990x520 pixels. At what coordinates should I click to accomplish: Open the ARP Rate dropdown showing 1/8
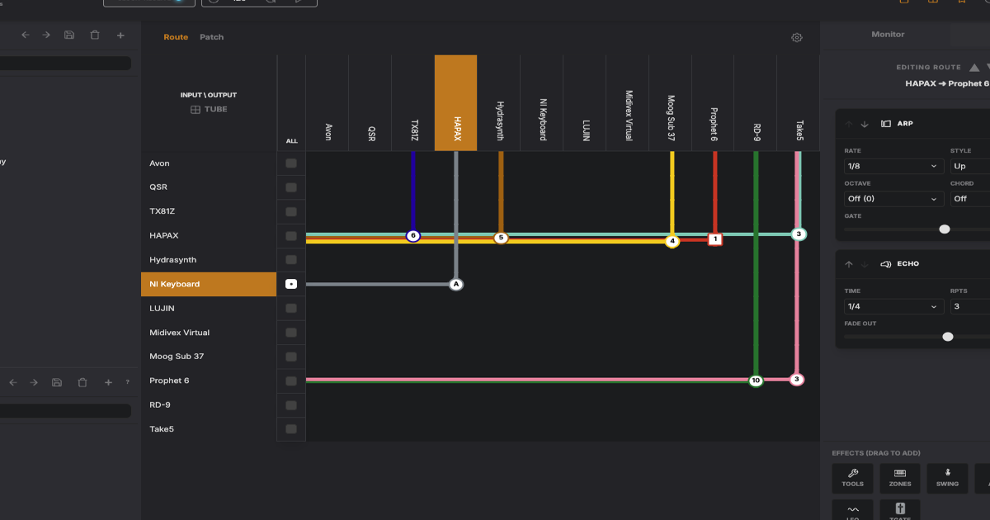(894, 166)
